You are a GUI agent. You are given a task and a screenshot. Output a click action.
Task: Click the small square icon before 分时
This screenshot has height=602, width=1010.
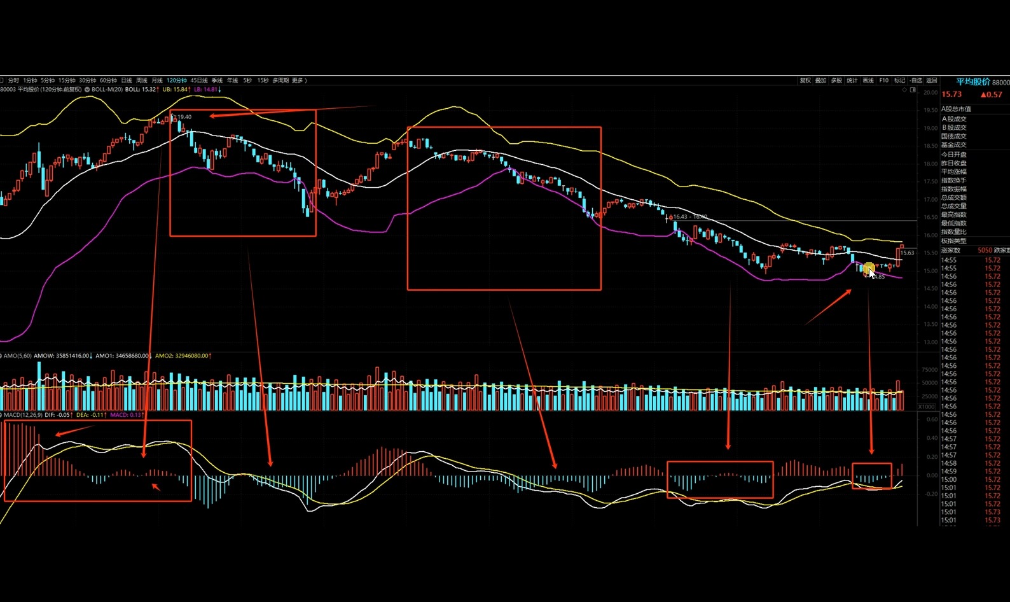2,80
